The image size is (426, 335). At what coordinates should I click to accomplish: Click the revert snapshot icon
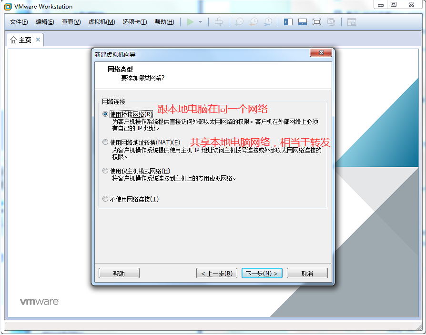coord(254,22)
